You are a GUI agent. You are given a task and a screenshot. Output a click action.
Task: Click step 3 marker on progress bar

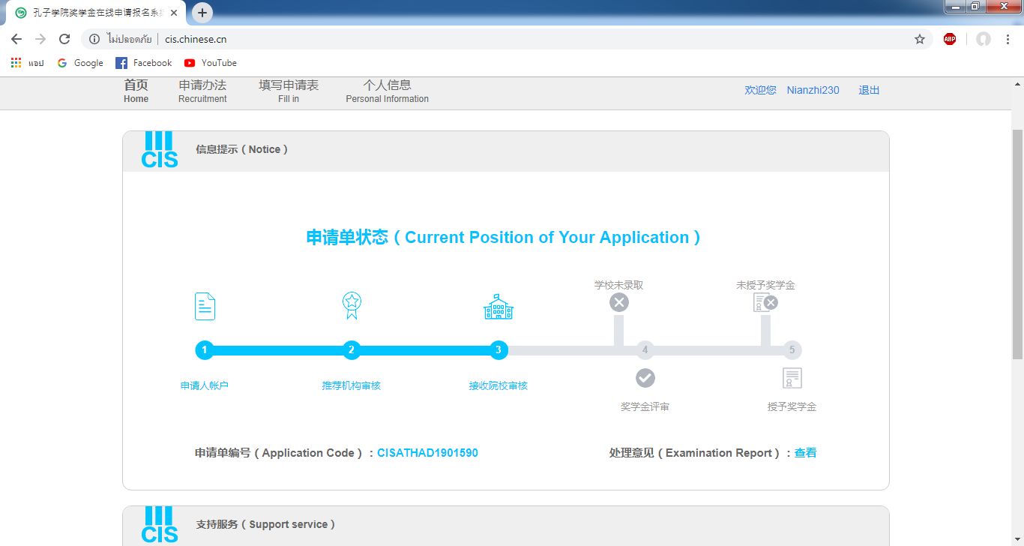pos(499,350)
